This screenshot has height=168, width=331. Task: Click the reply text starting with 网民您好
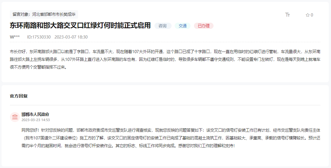click(x=171, y=138)
